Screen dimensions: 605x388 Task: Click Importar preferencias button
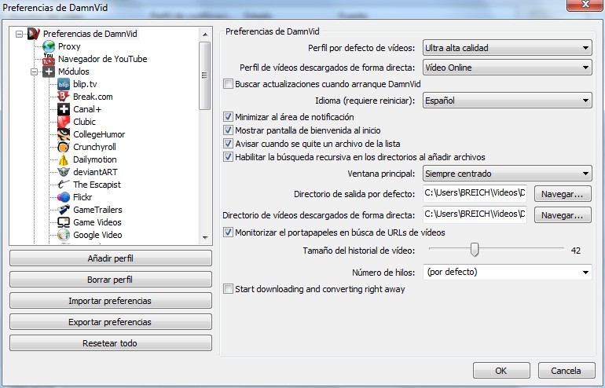pyautogui.click(x=111, y=301)
